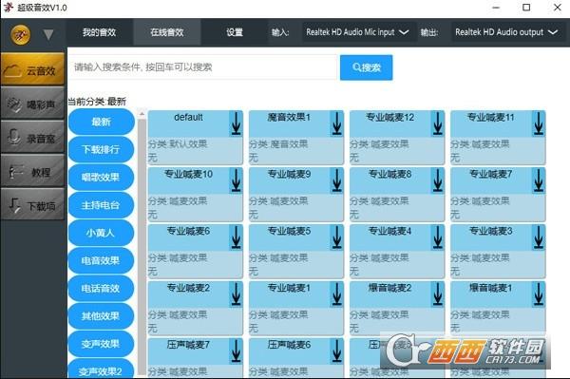Screen dimensions: 570x379
Task: Select the 小黄人 category
Action: (x=101, y=233)
